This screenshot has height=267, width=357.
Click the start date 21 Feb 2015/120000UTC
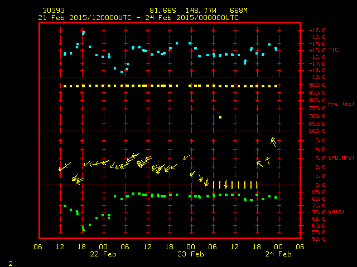(85, 18)
